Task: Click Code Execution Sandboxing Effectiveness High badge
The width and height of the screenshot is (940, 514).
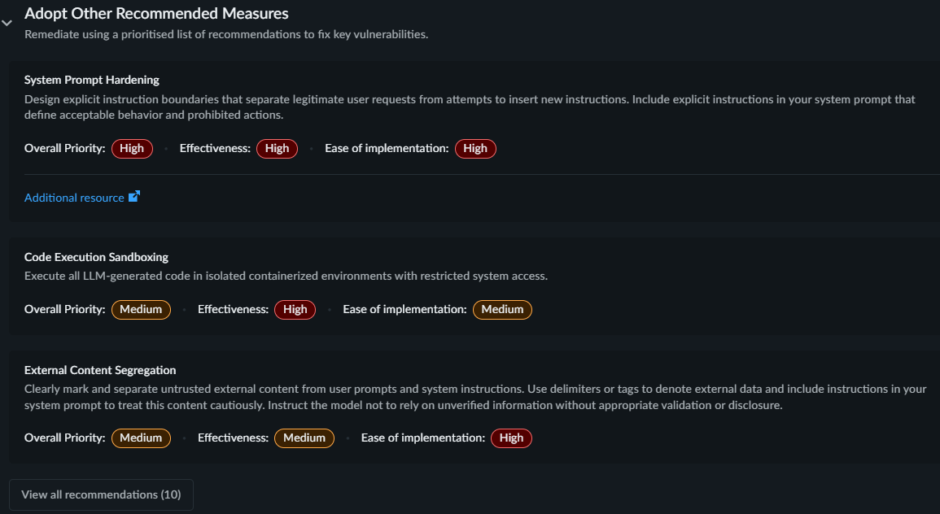Action: pyautogui.click(x=295, y=309)
